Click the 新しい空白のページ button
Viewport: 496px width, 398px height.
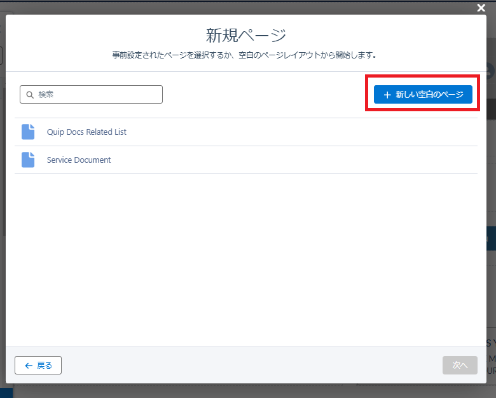[x=423, y=94]
